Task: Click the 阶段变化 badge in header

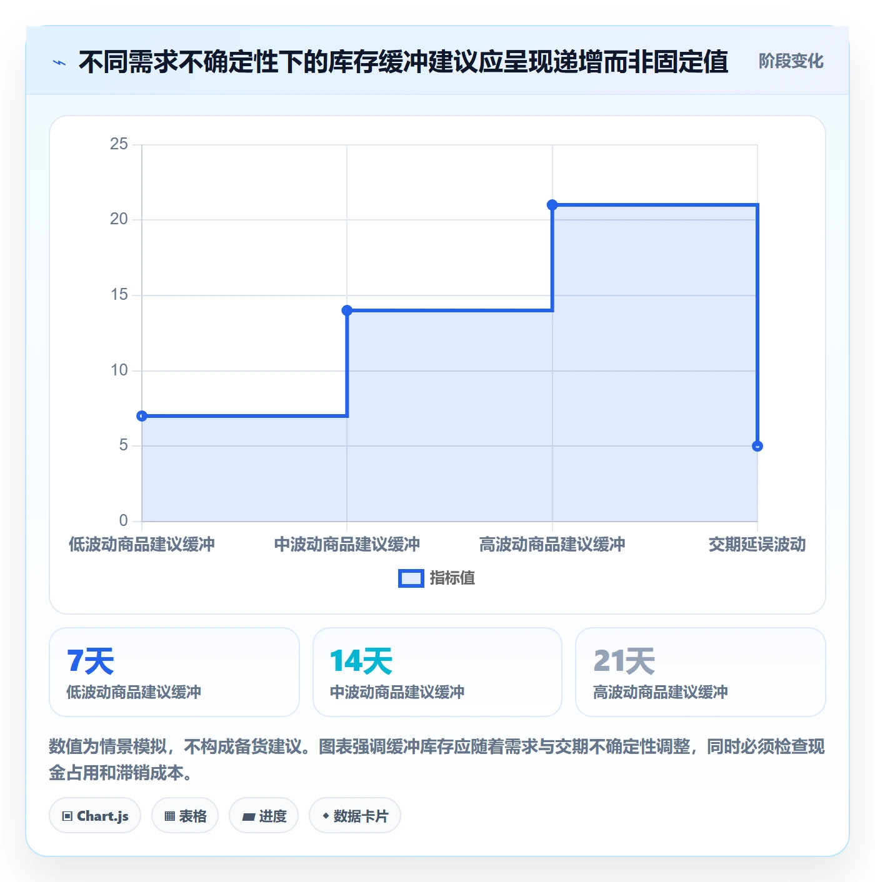Action: (791, 61)
